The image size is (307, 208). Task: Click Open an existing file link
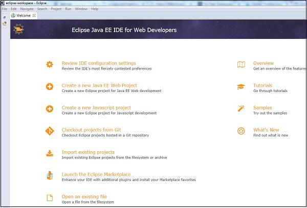[84, 196]
